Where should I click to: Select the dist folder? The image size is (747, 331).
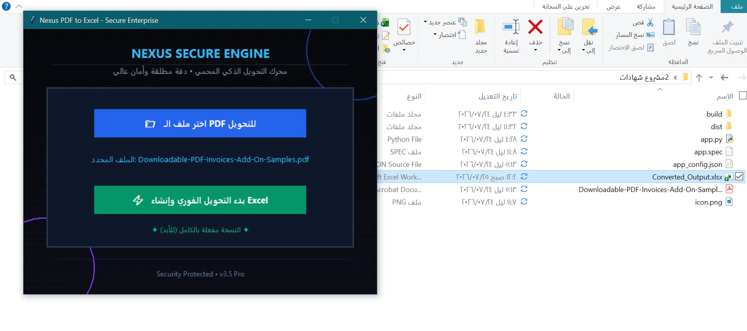[x=716, y=126]
